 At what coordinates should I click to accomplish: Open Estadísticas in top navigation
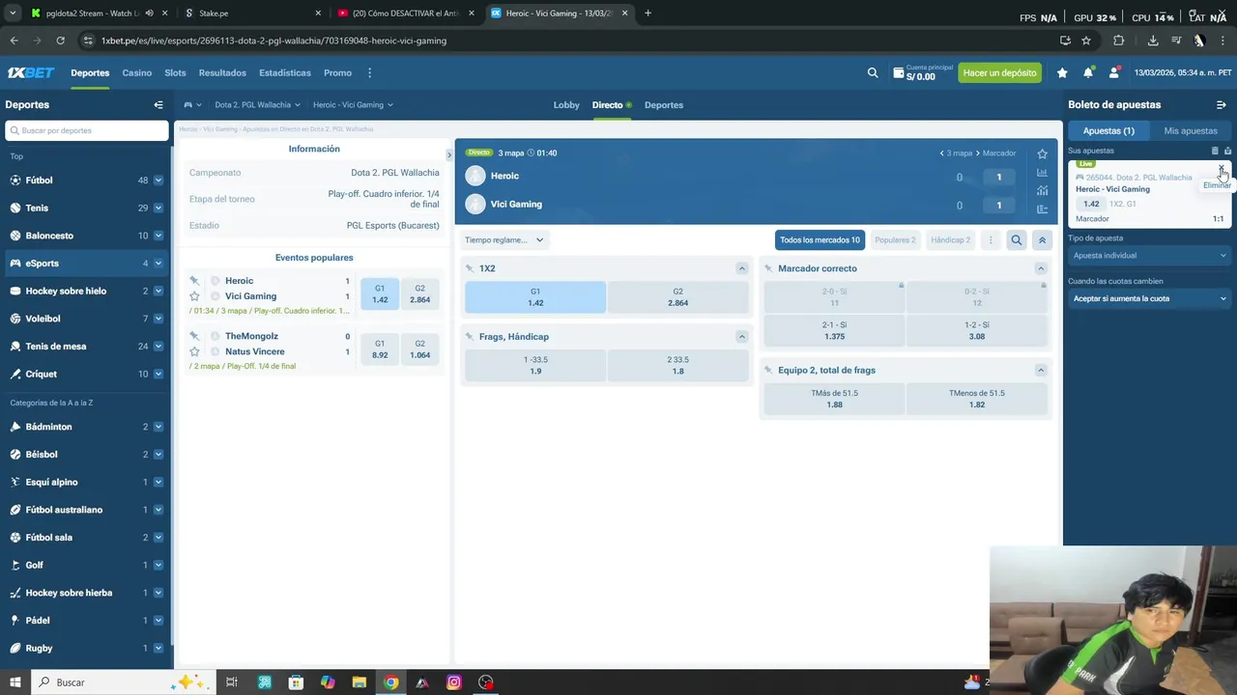click(x=285, y=72)
